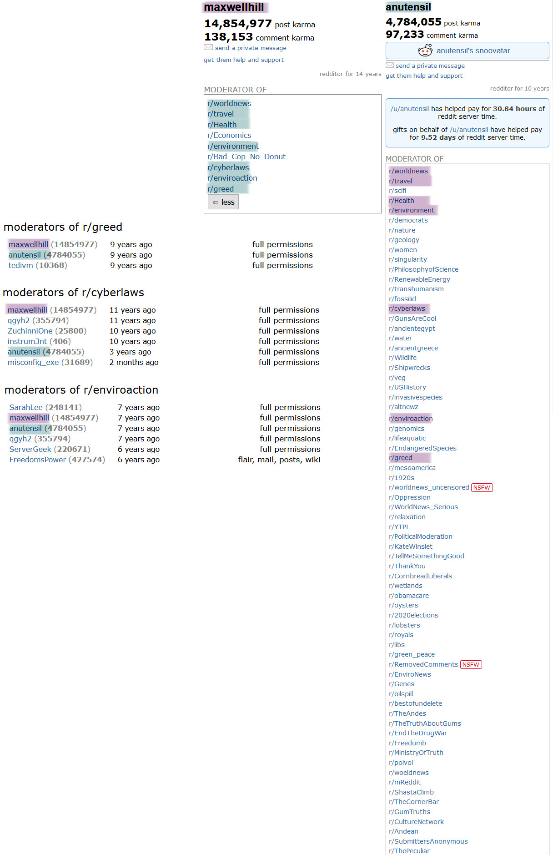This screenshot has height=855, width=553.
Task: Open SarahLee in r/enviroaction moderators
Action: pos(26,407)
